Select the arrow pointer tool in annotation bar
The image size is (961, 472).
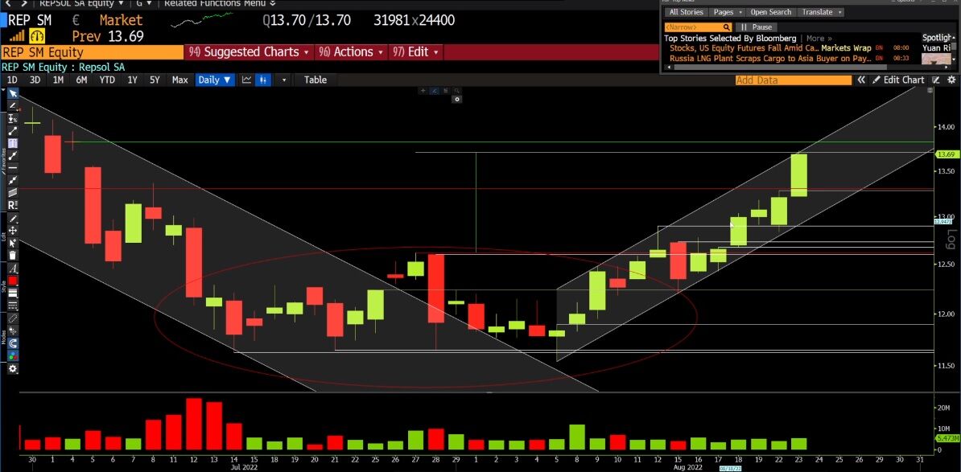13,93
